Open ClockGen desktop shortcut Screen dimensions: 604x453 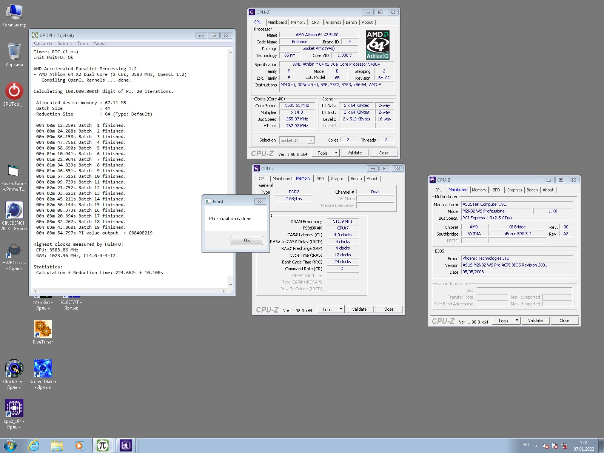(x=14, y=374)
